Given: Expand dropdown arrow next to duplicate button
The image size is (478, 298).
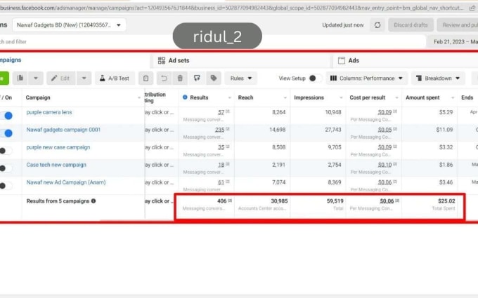Looking at the screenshot, I should tap(36, 78).
